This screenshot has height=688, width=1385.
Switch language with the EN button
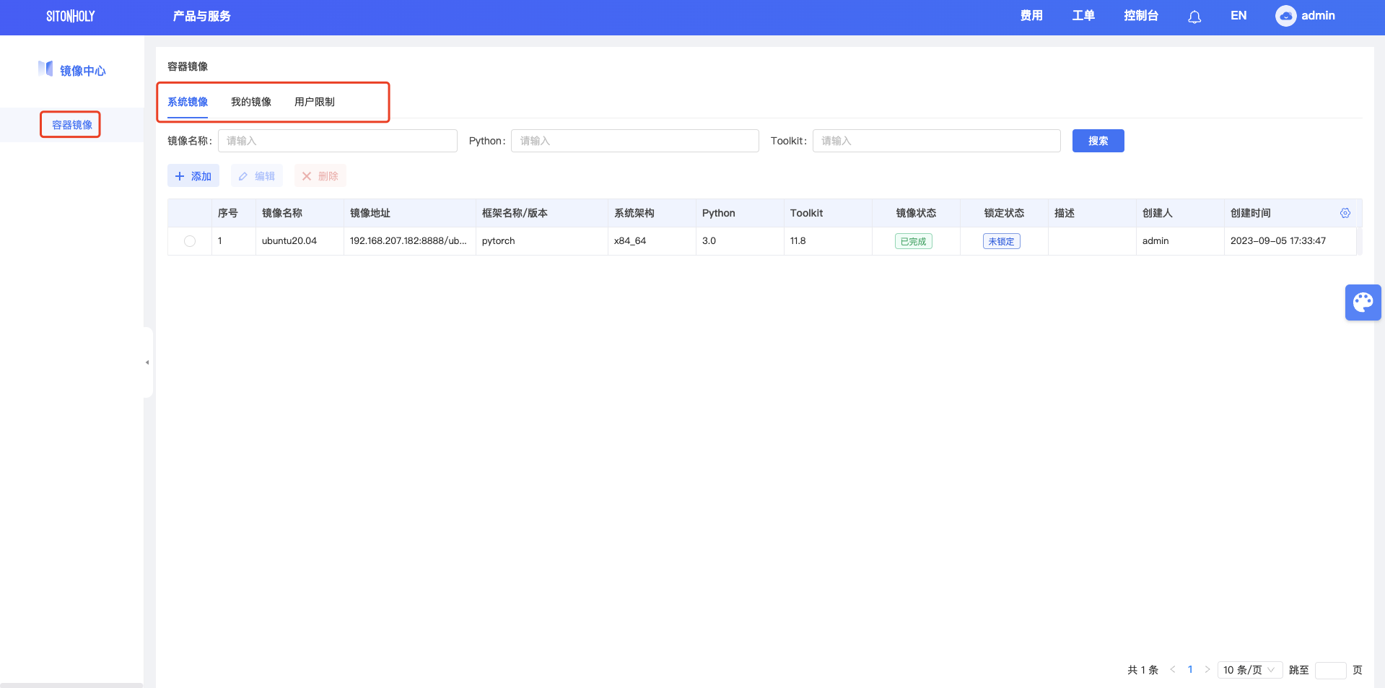click(1238, 16)
